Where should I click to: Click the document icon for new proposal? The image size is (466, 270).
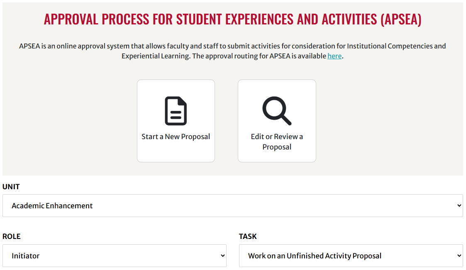[x=176, y=111]
